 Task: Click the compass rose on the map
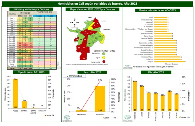tap(74, 22)
